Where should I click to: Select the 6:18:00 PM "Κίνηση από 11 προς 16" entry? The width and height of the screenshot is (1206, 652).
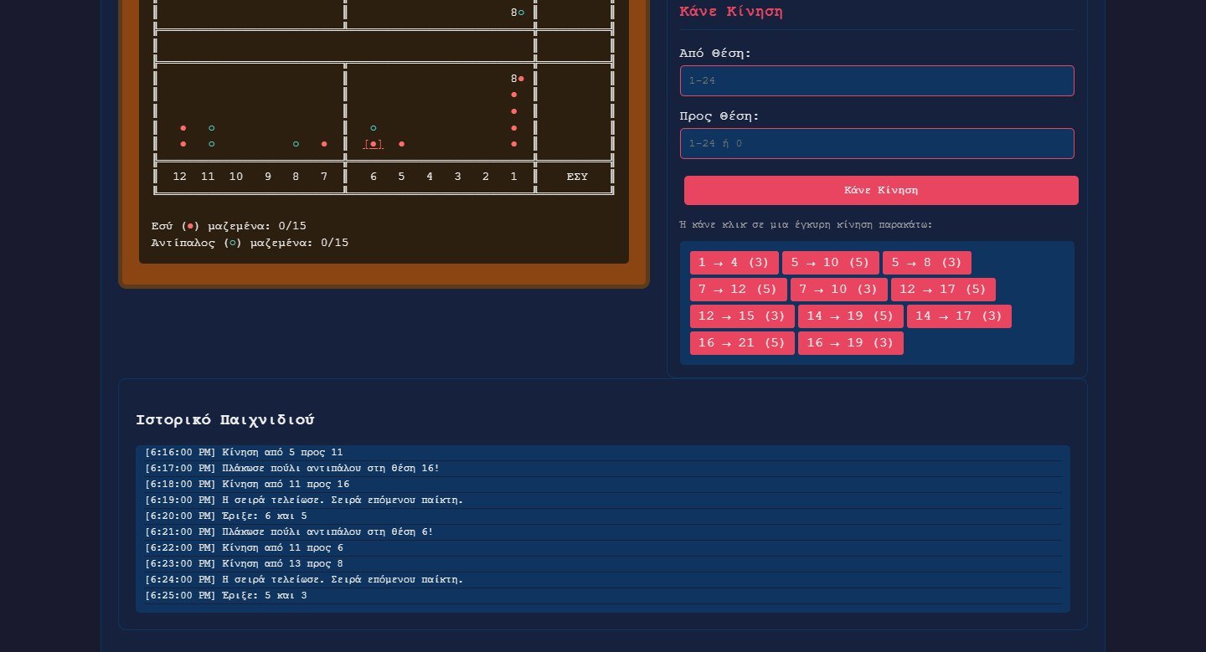(603, 485)
